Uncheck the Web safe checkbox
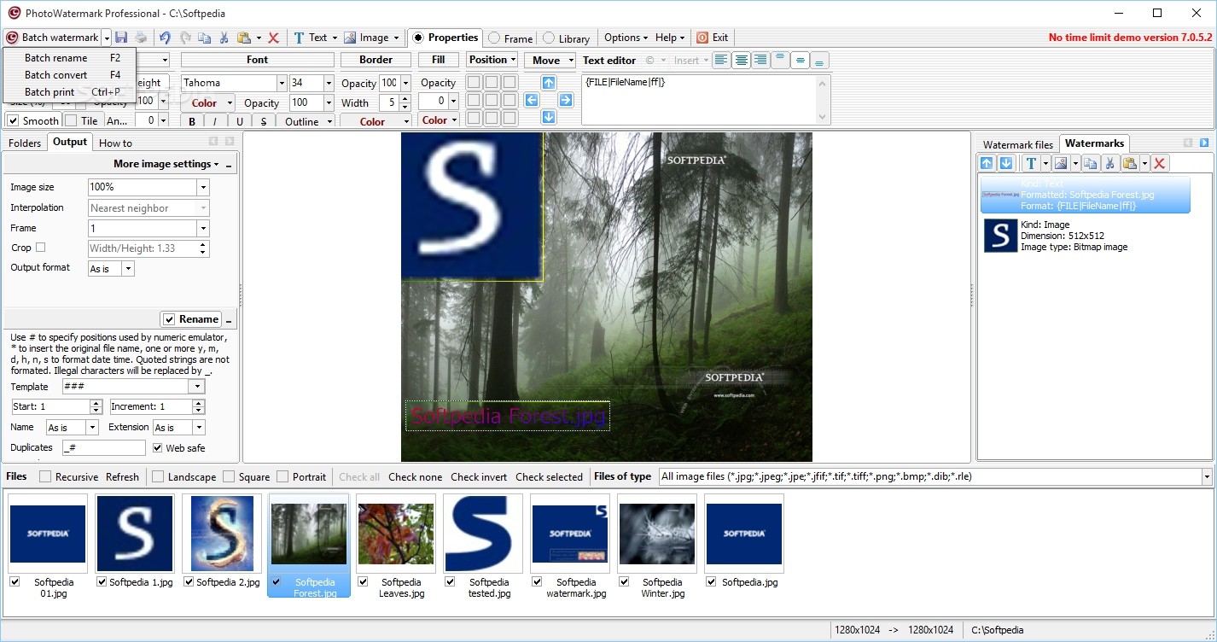The width and height of the screenshot is (1217, 642). (x=157, y=447)
